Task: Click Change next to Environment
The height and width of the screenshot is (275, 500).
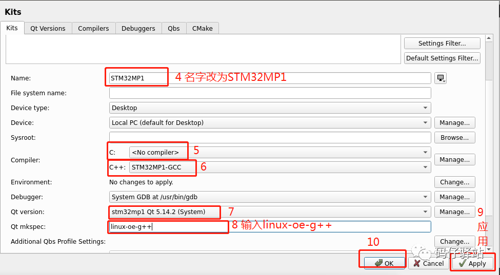Action: [x=455, y=182]
